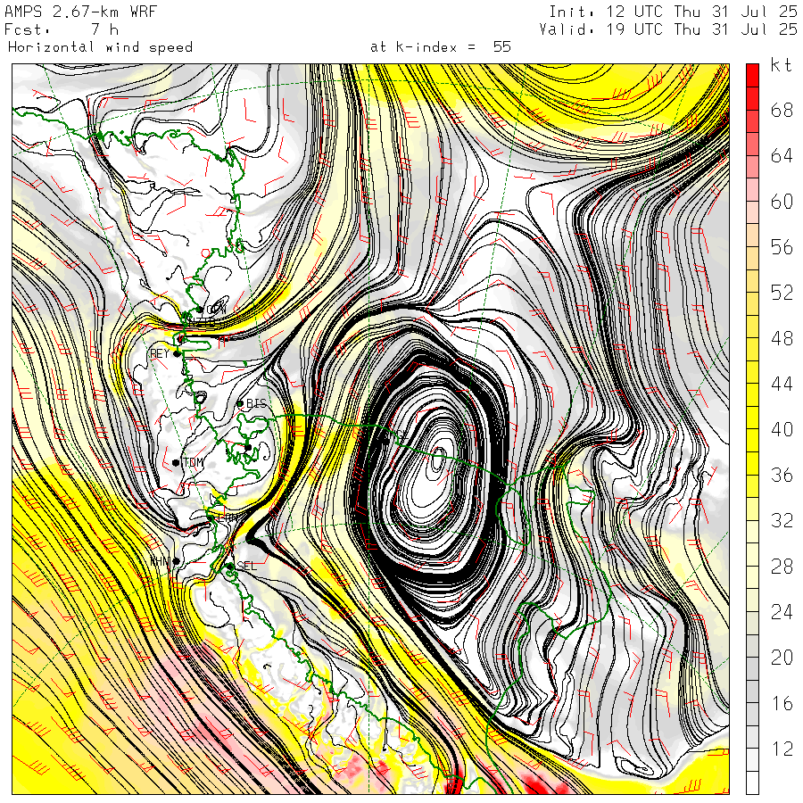Click the BIS station label on the map
The height and width of the screenshot is (803, 803).
tap(257, 403)
